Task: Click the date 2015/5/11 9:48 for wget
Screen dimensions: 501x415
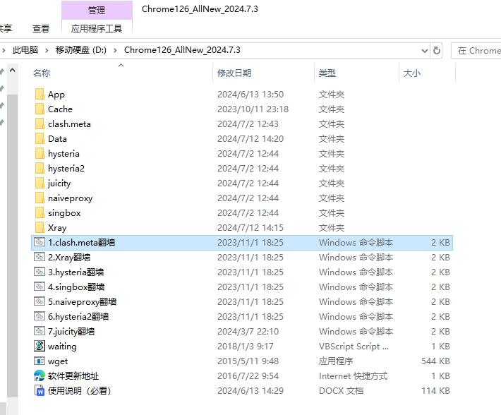Action: tap(248, 361)
